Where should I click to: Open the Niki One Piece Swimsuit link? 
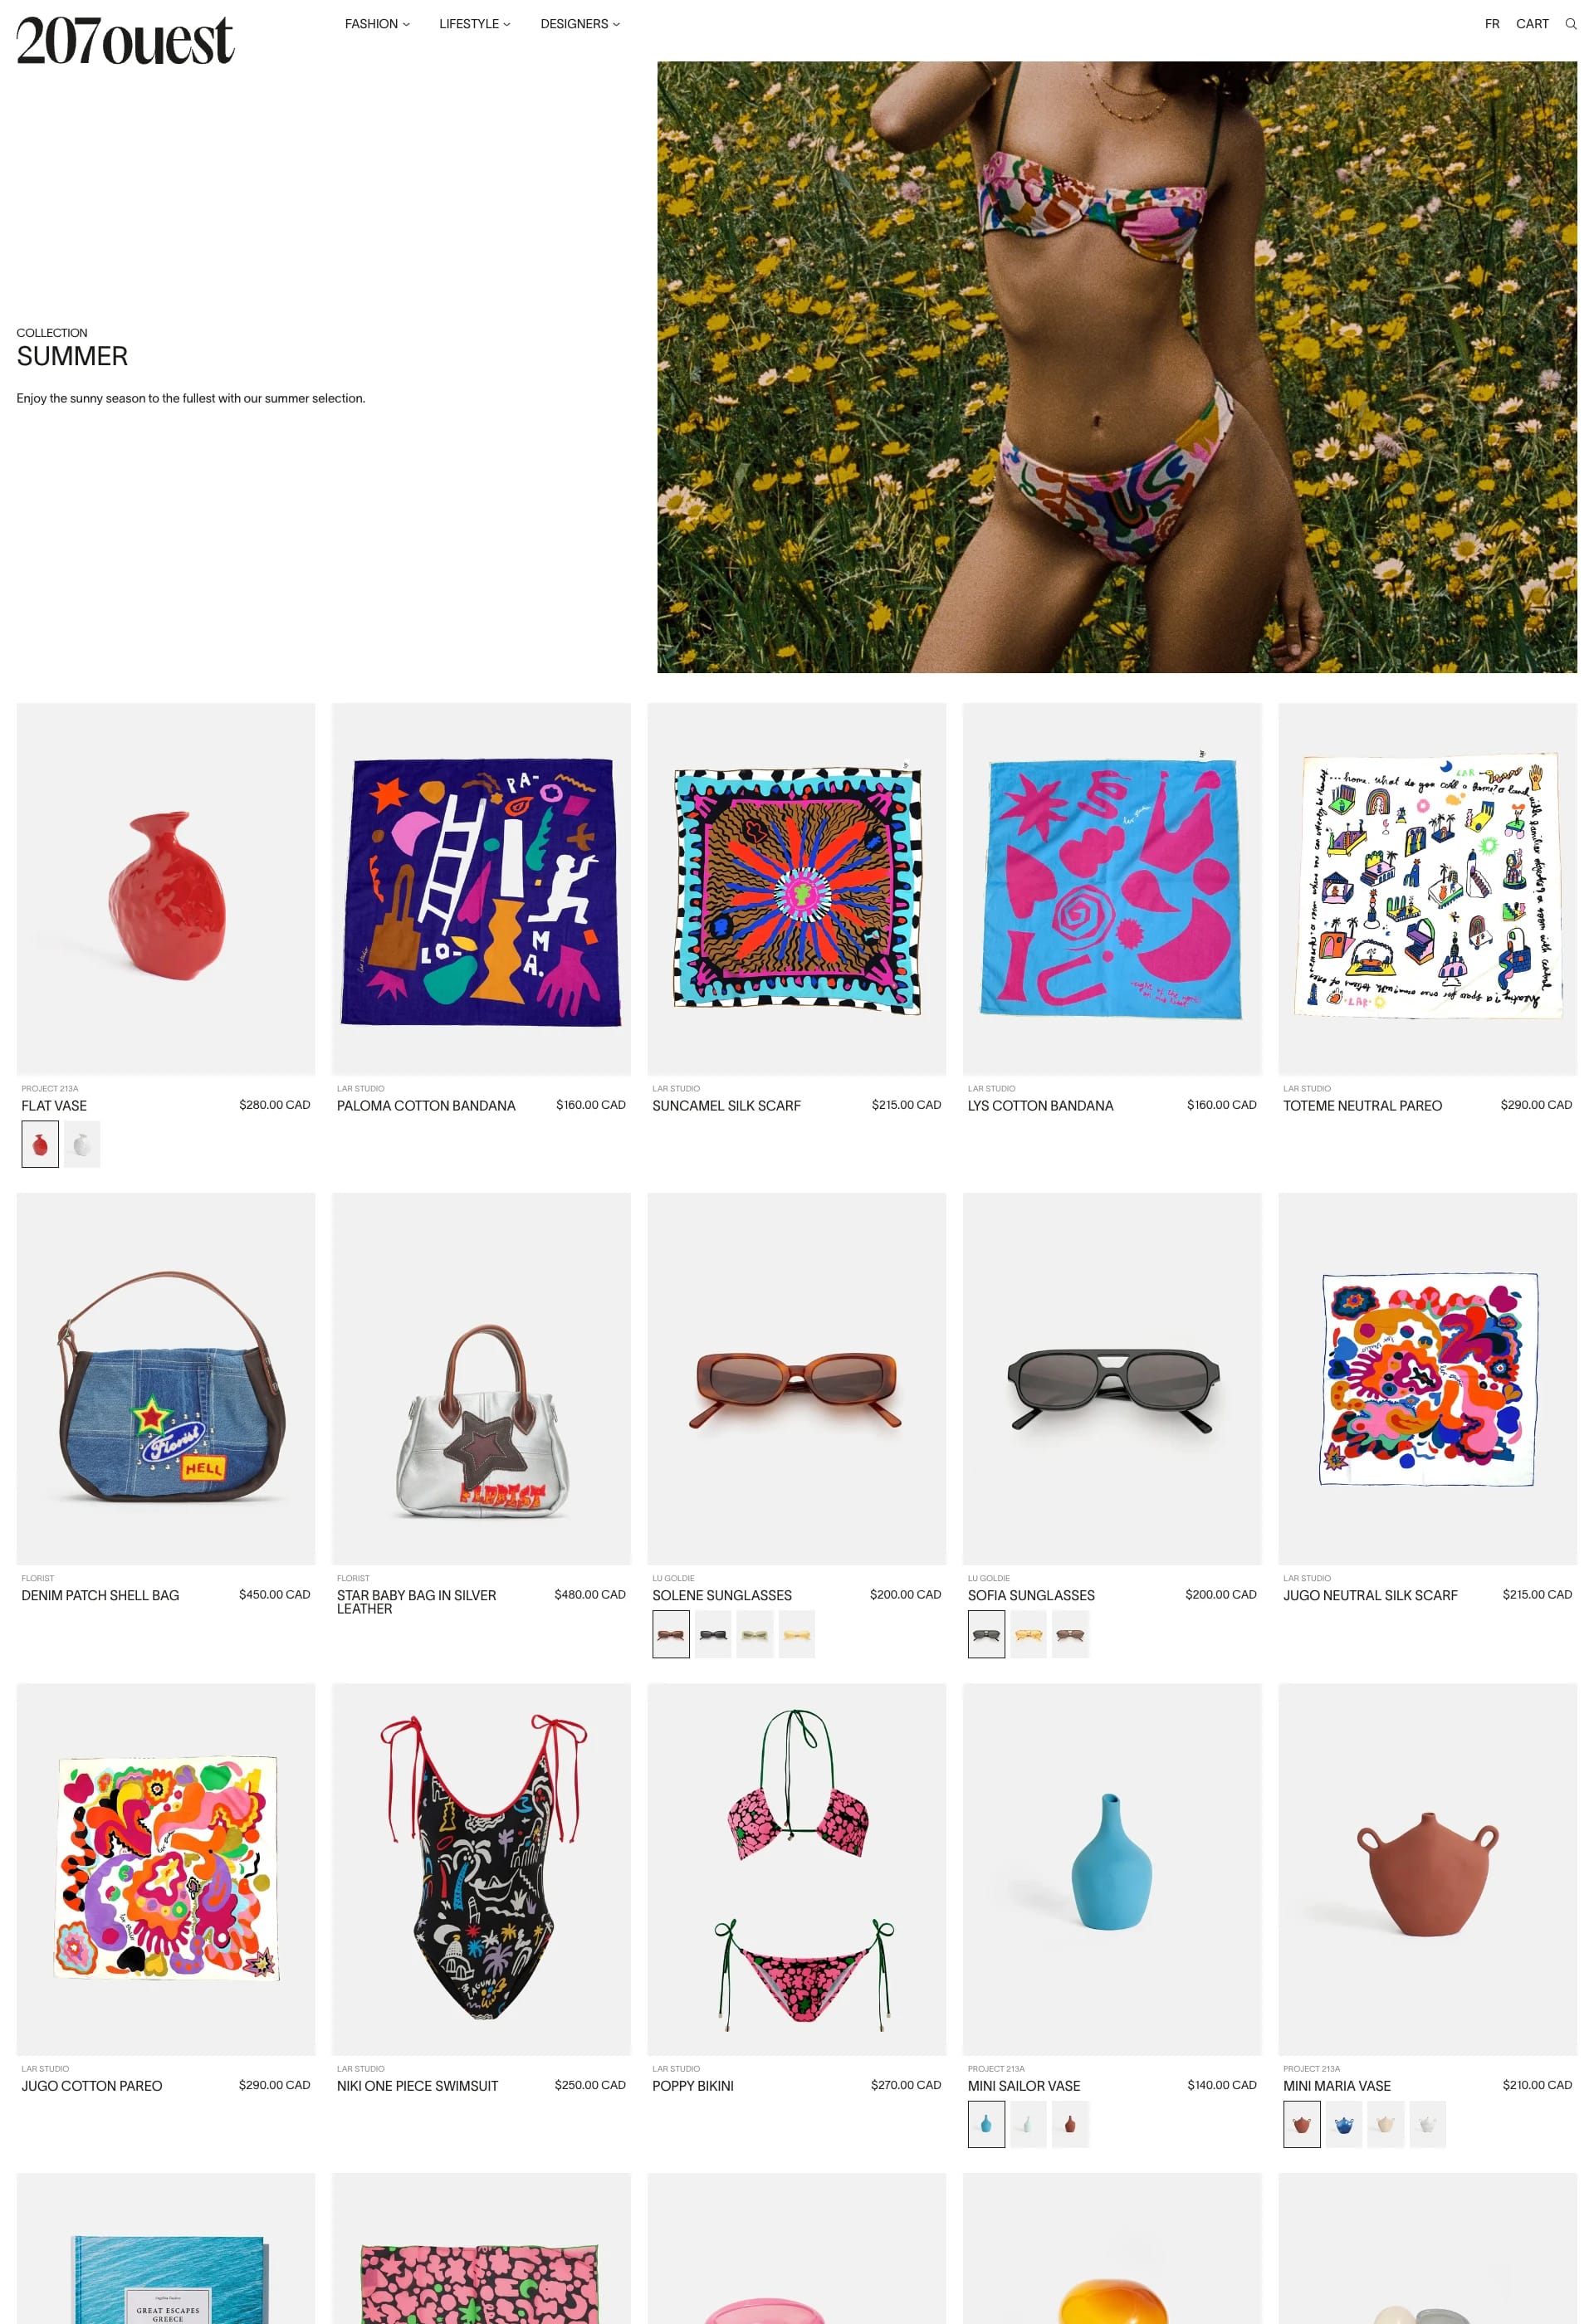point(417,2086)
